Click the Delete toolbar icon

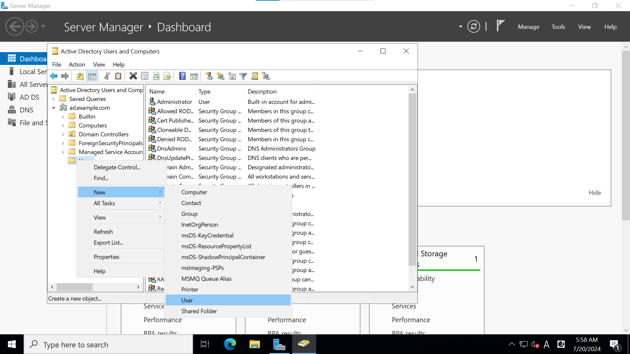tap(133, 76)
